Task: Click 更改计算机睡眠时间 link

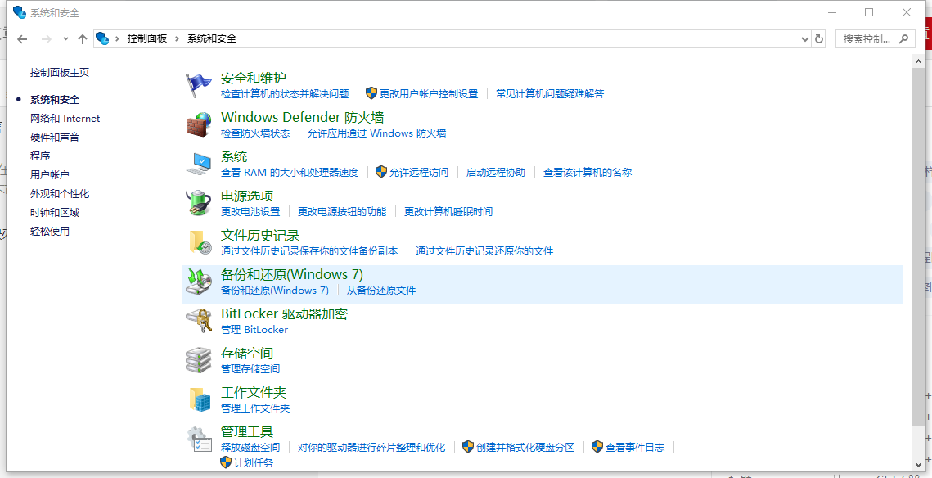Action: click(448, 212)
